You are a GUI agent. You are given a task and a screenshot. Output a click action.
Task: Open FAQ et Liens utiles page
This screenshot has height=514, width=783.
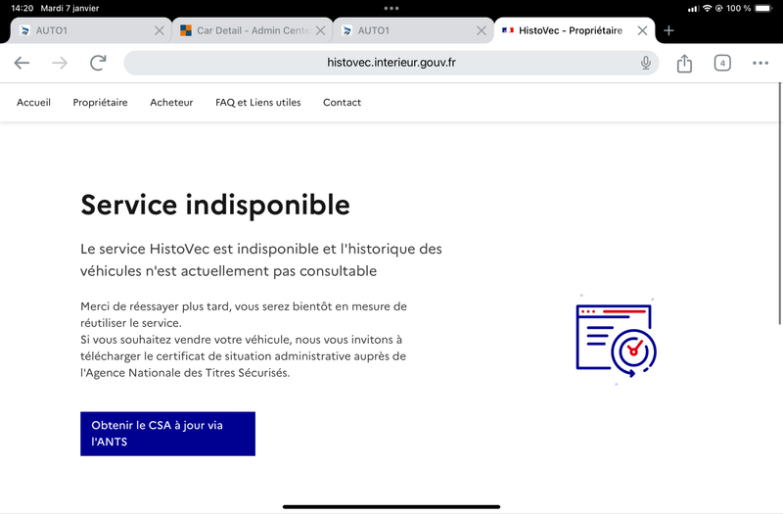(x=258, y=103)
